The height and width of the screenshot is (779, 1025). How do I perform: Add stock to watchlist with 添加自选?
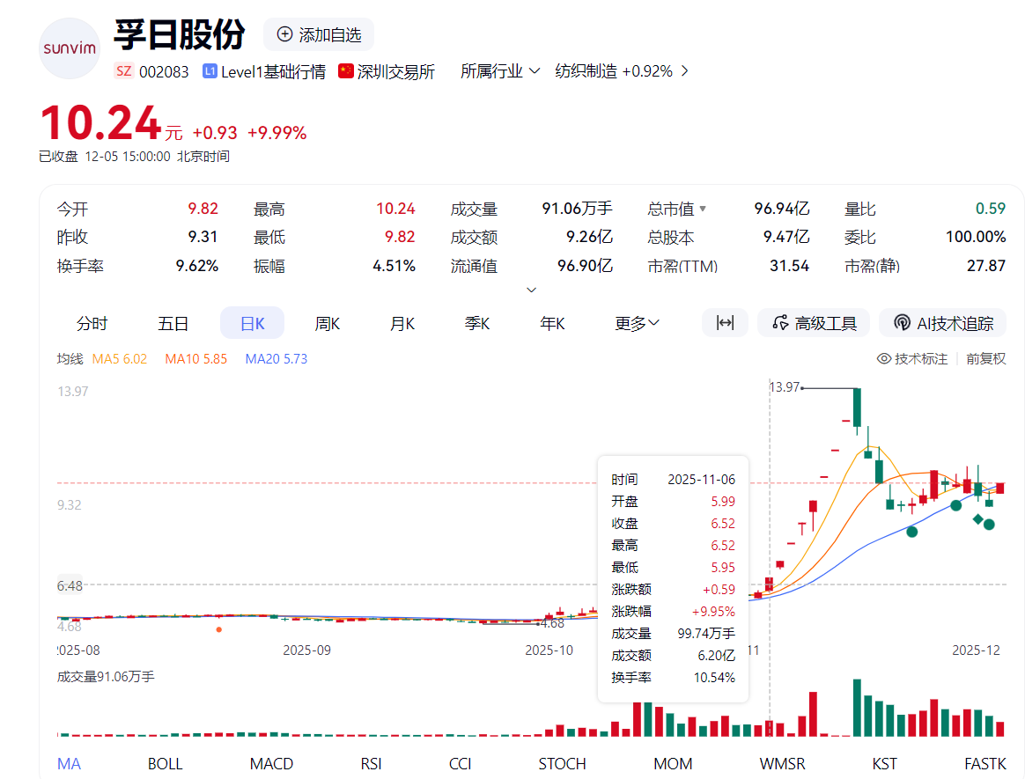[319, 34]
